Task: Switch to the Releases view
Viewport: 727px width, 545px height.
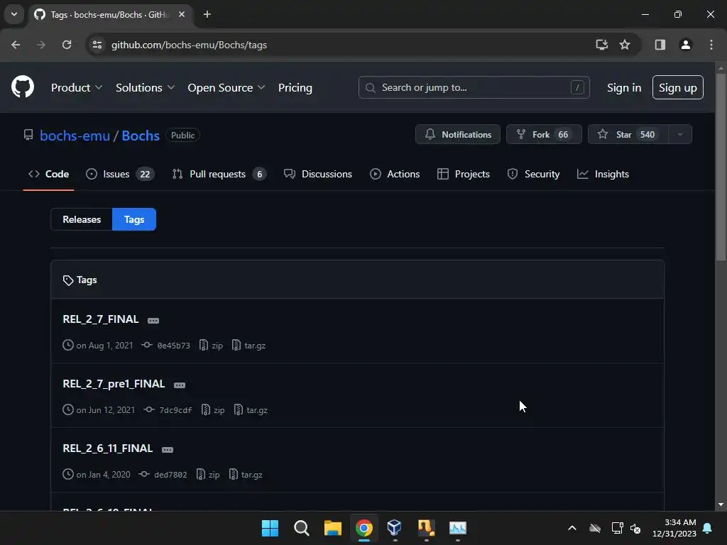Action: pyautogui.click(x=82, y=219)
